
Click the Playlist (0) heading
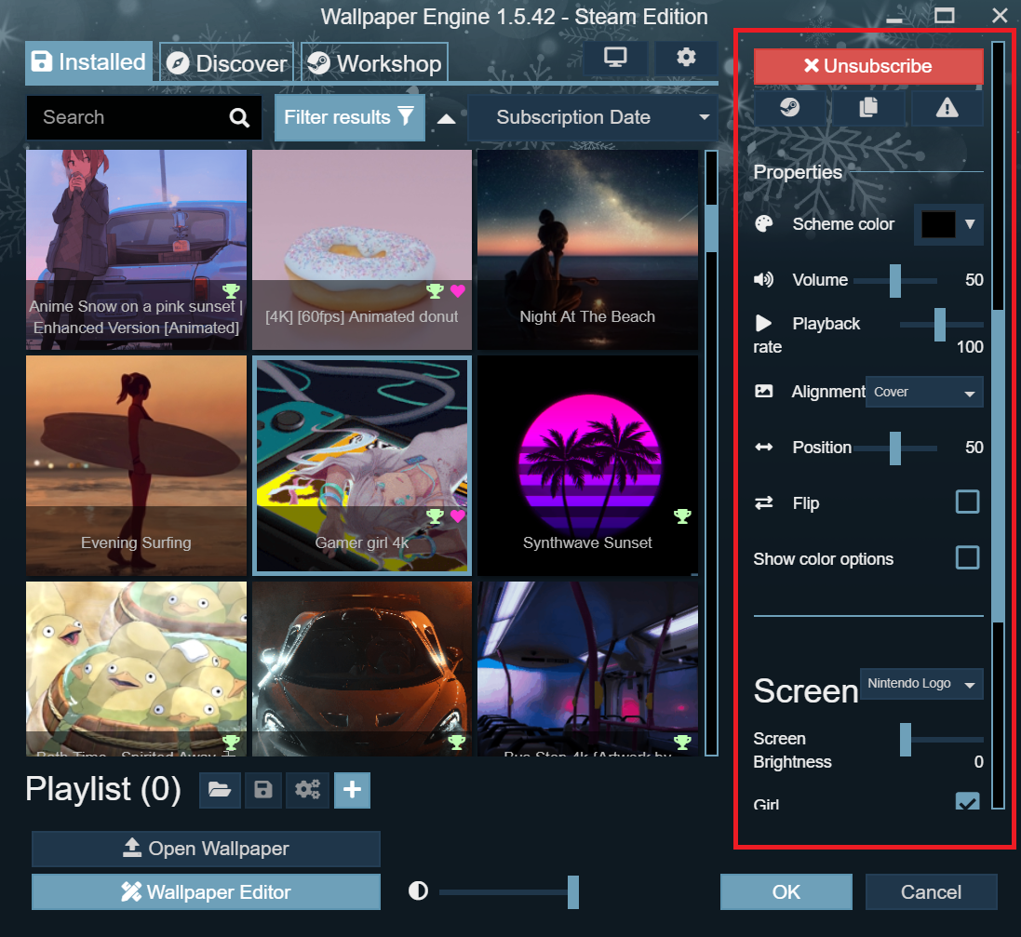point(103,789)
